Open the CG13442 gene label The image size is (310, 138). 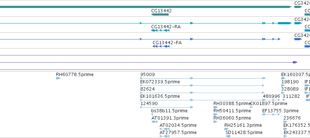point(161,11)
